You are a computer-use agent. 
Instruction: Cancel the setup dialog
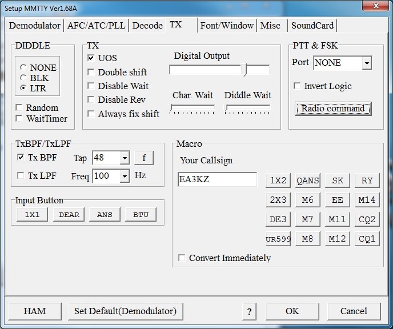click(x=354, y=311)
